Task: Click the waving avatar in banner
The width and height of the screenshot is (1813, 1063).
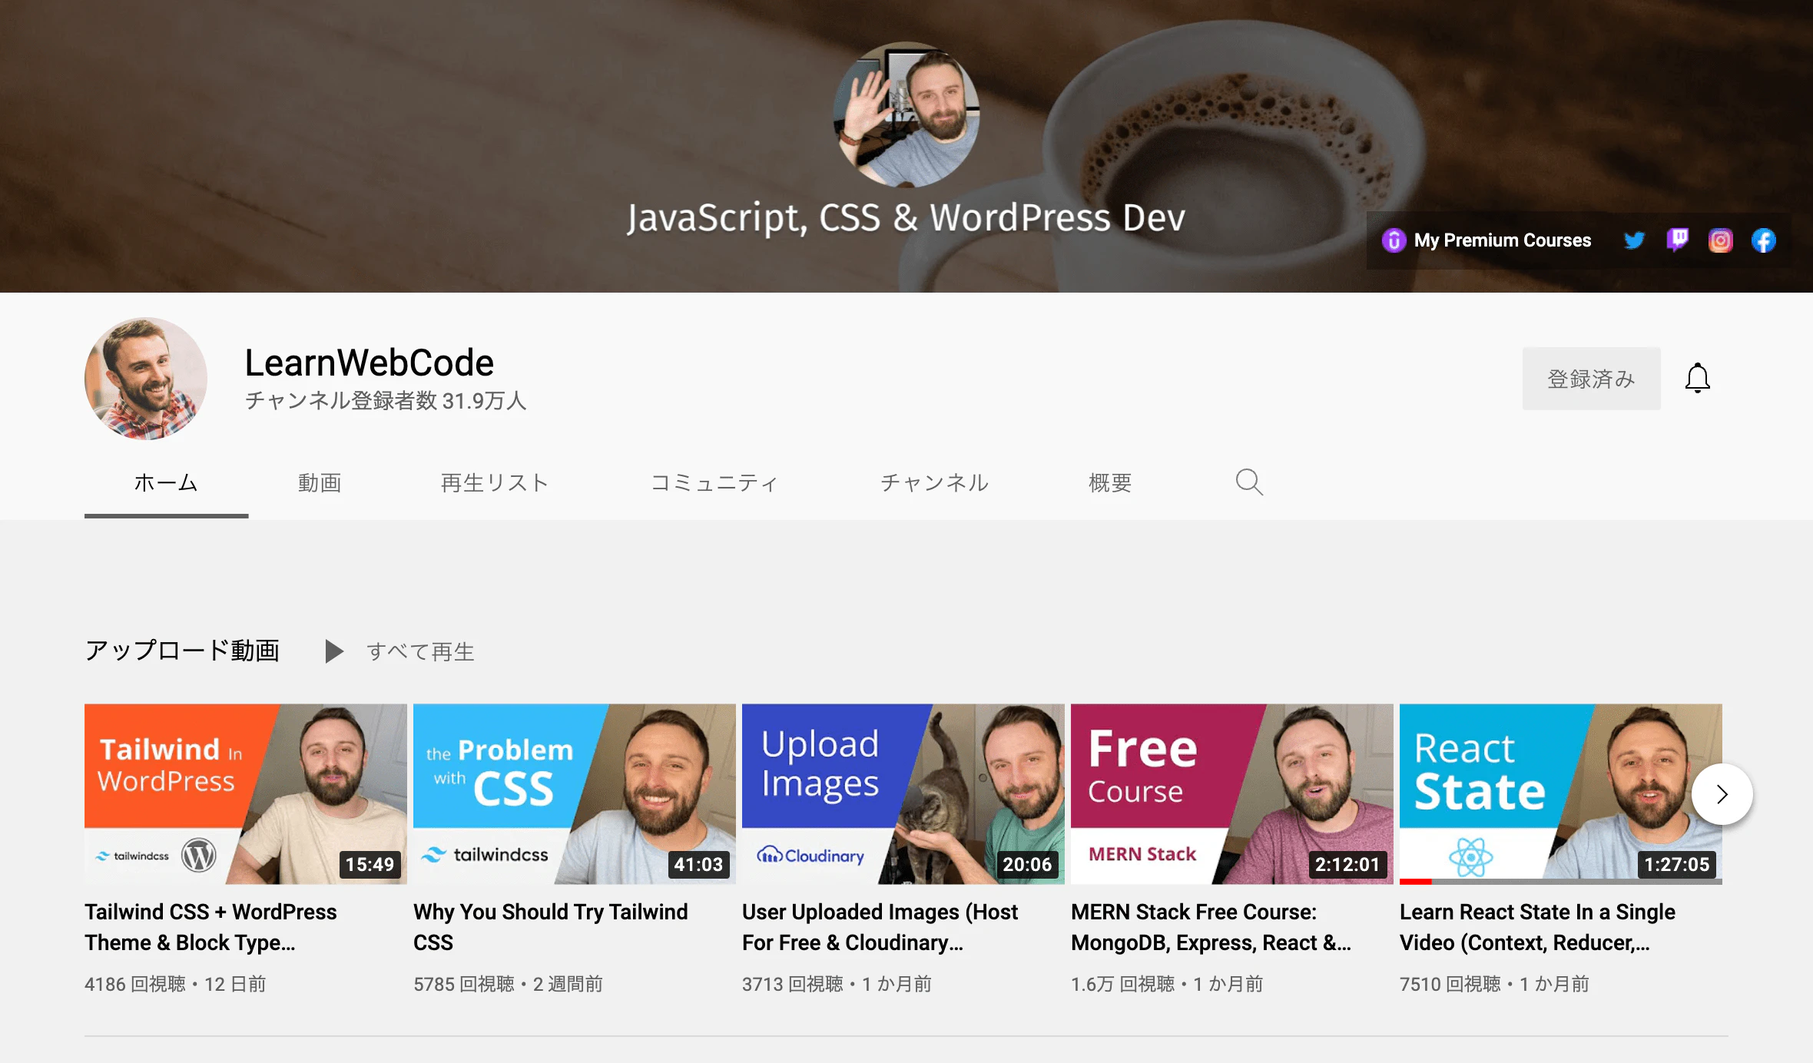Action: click(906, 114)
